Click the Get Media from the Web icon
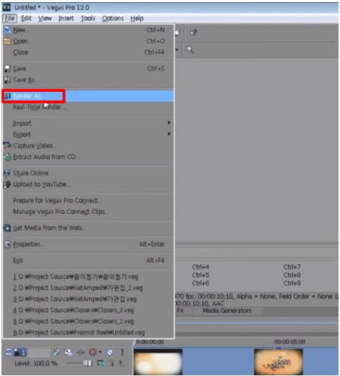 [x=7, y=227]
